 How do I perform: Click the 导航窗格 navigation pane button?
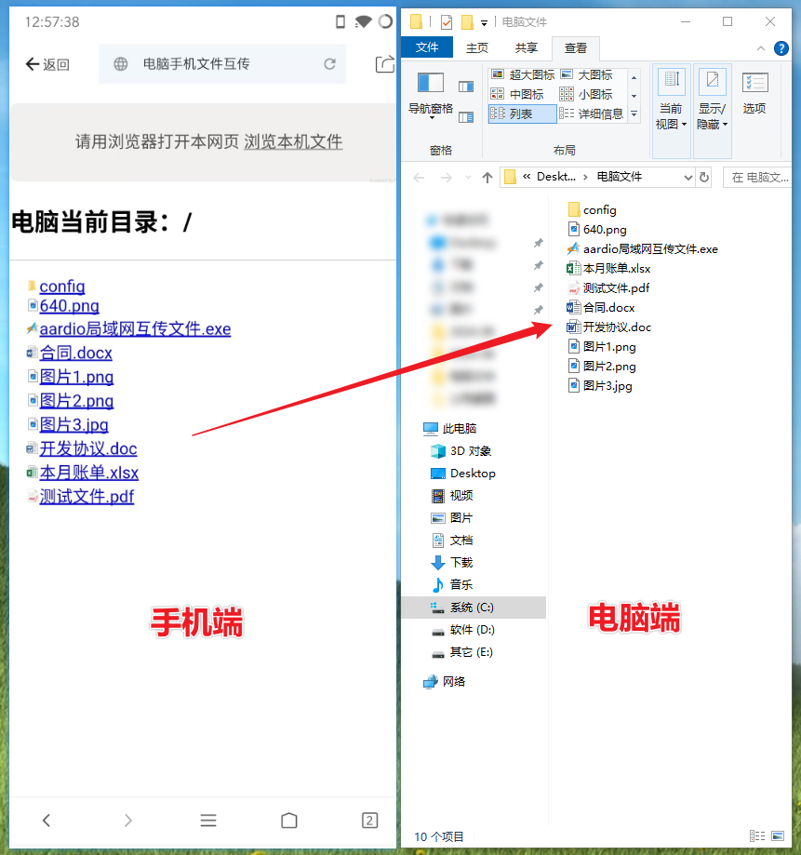tap(429, 96)
